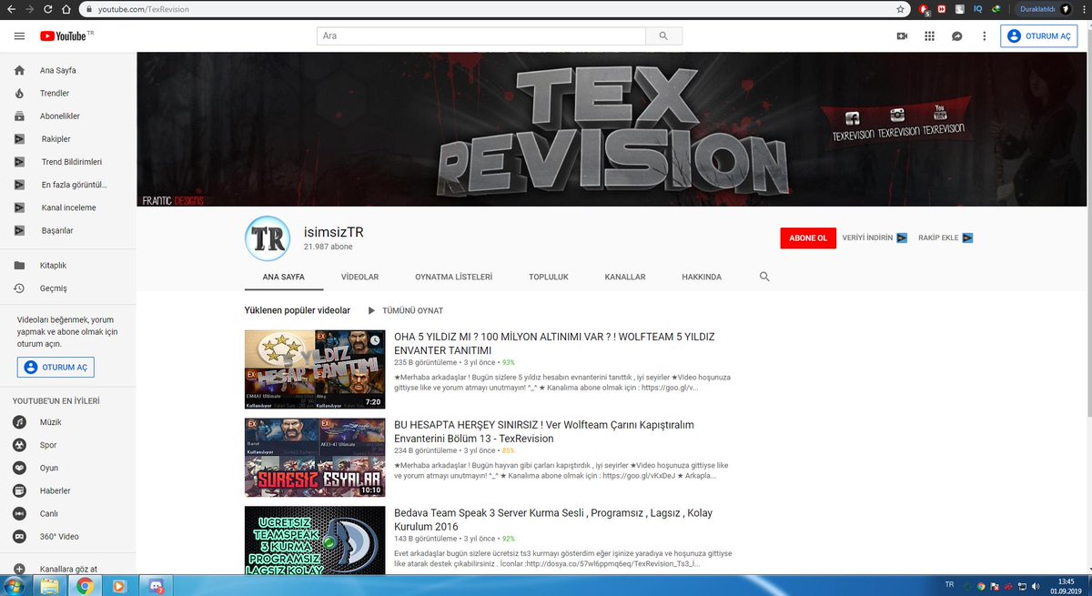Click TÜMÜNÜ OYNAT play all
1092x596 pixels.
pyautogui.click(x=405, y=310)
